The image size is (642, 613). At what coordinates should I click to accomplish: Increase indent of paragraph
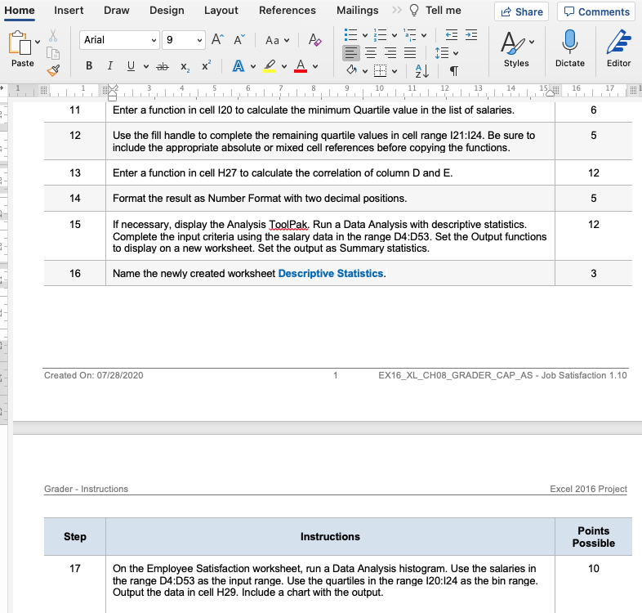coord(470,35)
